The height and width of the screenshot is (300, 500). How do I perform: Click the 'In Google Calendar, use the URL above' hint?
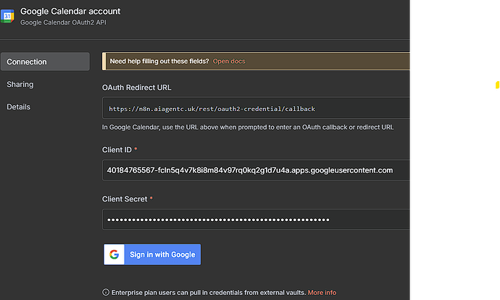[x=248, y=128]
